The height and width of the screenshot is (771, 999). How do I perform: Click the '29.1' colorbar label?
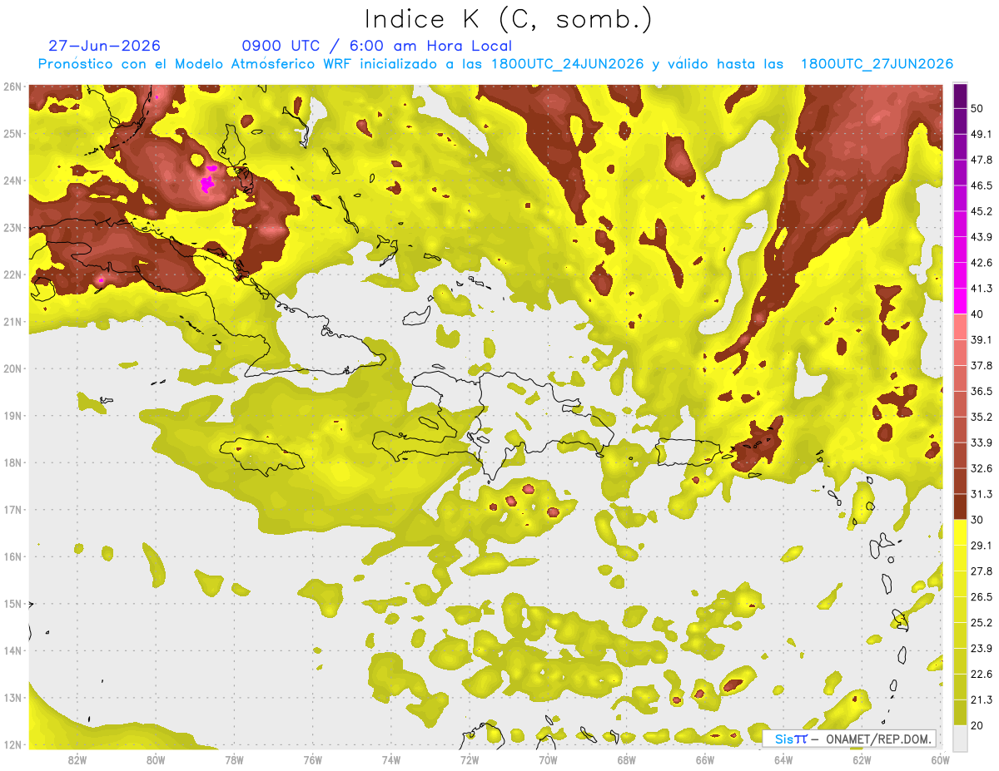[x=982, y=546]
